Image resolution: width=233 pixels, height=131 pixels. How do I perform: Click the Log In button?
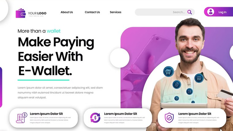[218, 12]
